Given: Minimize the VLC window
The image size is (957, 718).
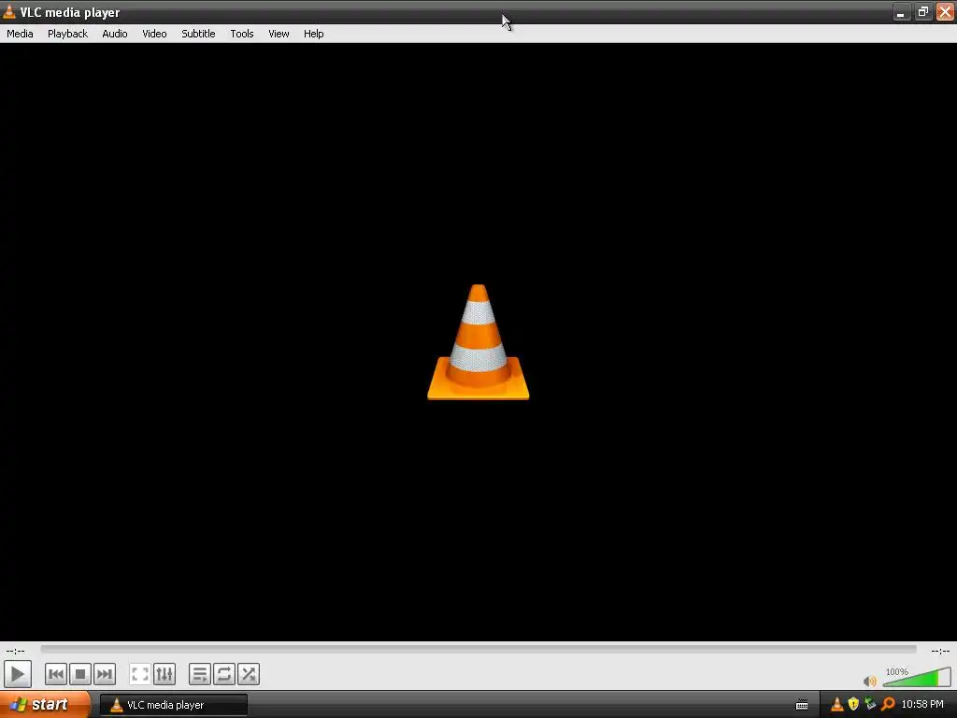Looking at the screenshot, I should (x=901, y=12).
